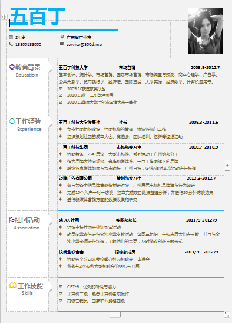Image resolution: width=232 pixels, height=323 pixels.
Task: Click the plus button to add table row
Action: click(x=115, y=315)
